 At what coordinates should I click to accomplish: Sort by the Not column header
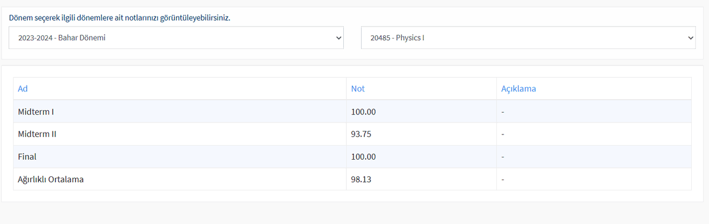point(357,88)
